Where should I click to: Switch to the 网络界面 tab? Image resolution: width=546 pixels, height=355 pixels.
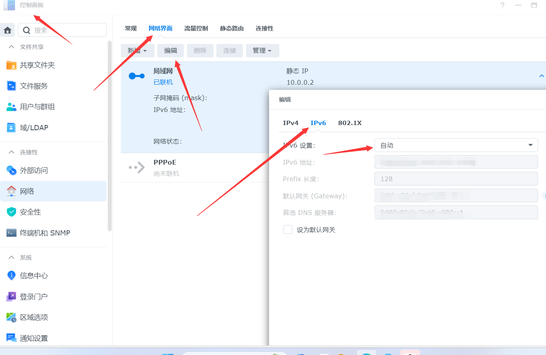[160, 28]
